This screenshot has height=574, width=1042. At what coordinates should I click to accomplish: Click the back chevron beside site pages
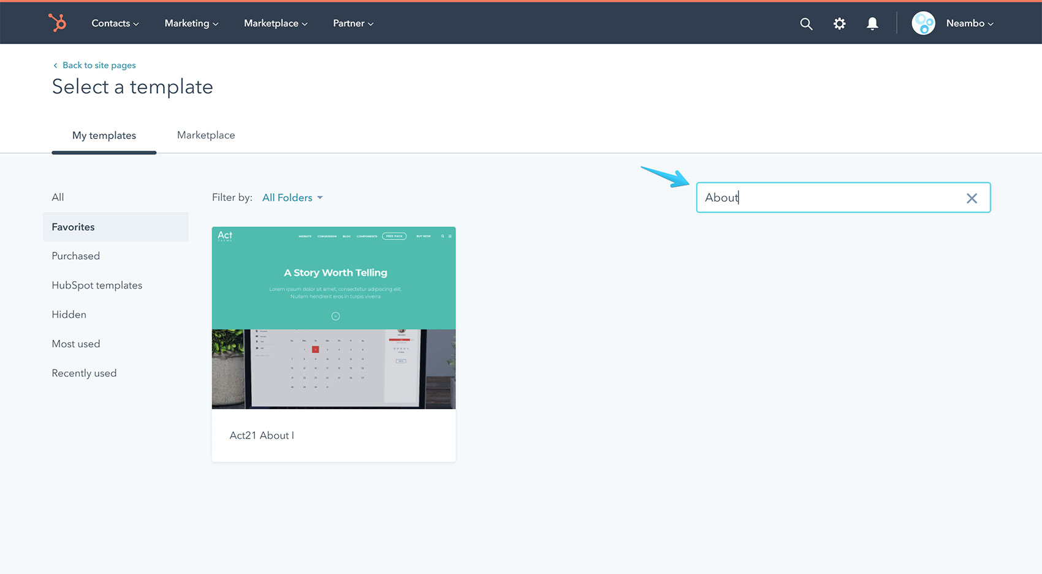pyautogui.click(x=55, y=65)
